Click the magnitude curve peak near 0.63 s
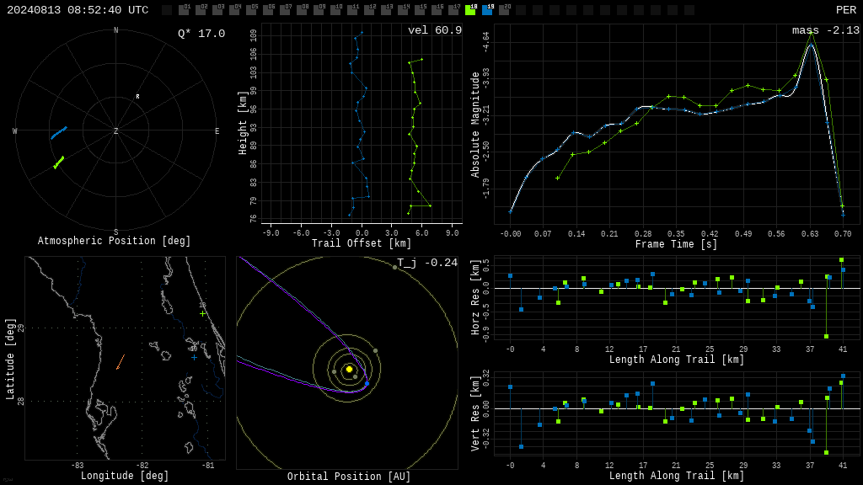The height and width of the screenshot is (485, 863). pyautogui.click(x=810, y=41)
